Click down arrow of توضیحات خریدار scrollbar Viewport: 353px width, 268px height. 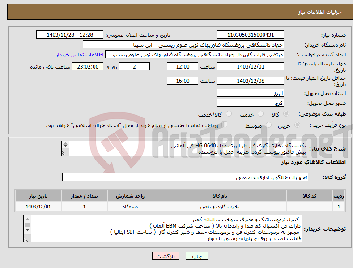click(27, 230)
